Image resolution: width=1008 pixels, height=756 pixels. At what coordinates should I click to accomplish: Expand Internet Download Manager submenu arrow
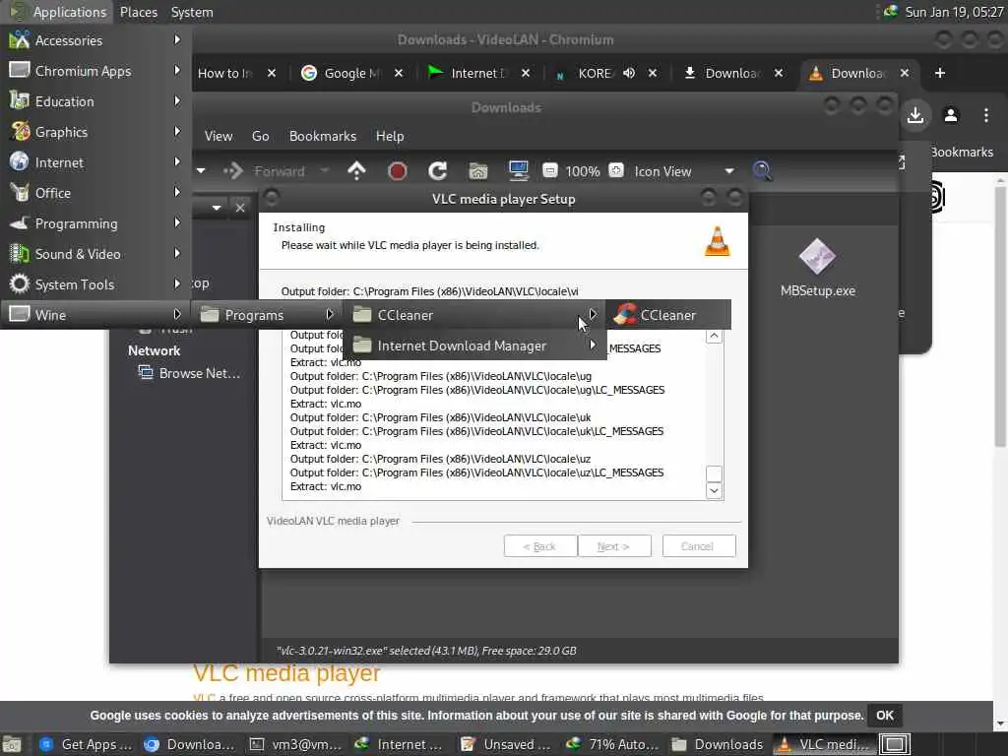(593, 346)
